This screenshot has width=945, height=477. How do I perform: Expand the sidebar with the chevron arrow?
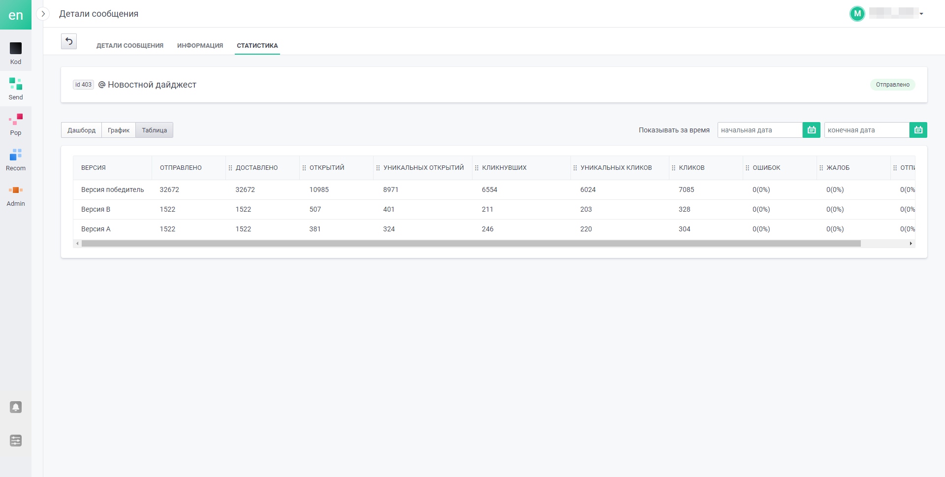tap(43, 14)
